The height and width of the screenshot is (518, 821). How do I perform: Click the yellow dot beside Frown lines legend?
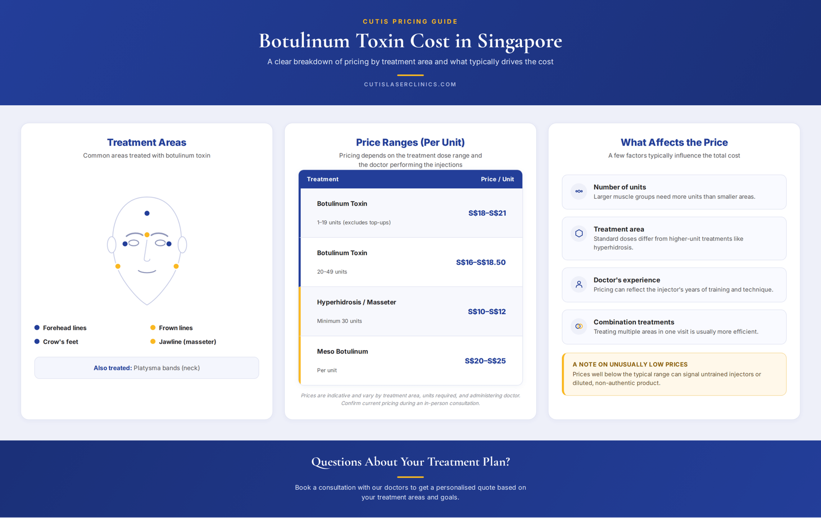153,328
